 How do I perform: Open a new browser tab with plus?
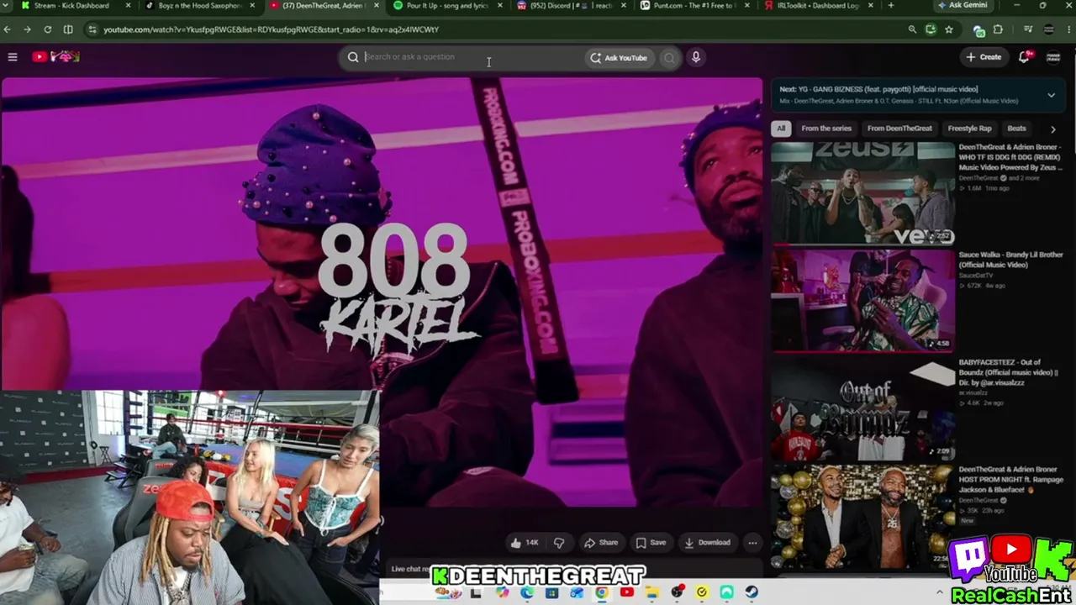pos(891,6)
